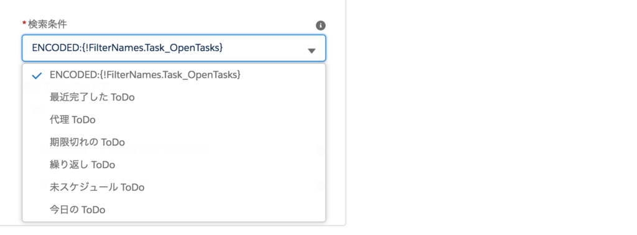
Task: Click the 検索条件 combobox selected value text
Action: [x=128, y=48]
